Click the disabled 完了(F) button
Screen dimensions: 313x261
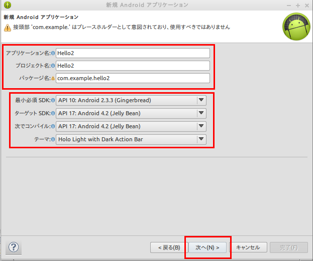(289, 247)
